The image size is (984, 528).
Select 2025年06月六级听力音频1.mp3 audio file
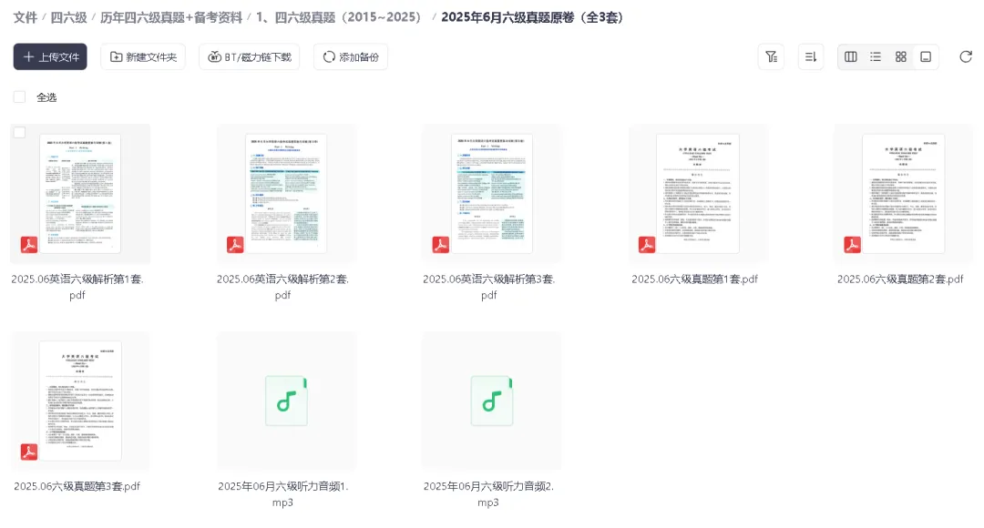click(286, 401)
